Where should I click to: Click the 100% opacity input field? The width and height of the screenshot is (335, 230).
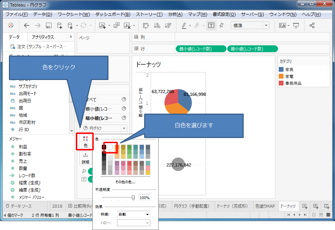point(145,198)
